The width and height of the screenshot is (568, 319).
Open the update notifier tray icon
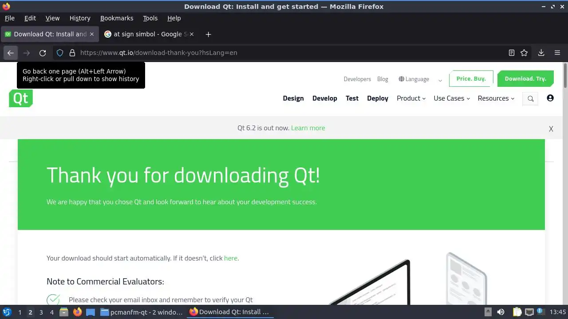tap(540, 312)
